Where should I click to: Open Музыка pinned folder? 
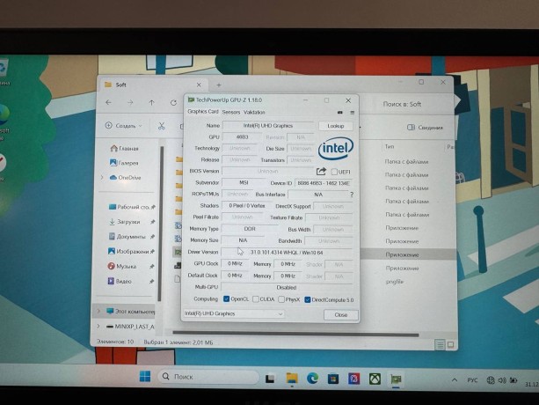coord(131,266)
